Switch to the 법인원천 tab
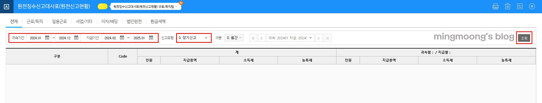 pos(134,21)
